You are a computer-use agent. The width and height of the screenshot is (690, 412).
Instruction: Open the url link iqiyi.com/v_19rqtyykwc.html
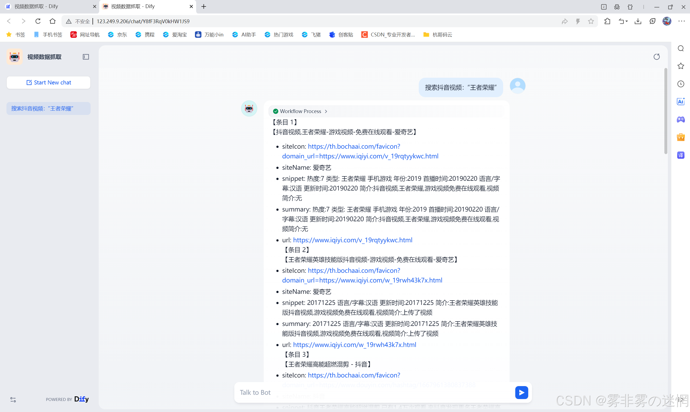pos(352,240)
